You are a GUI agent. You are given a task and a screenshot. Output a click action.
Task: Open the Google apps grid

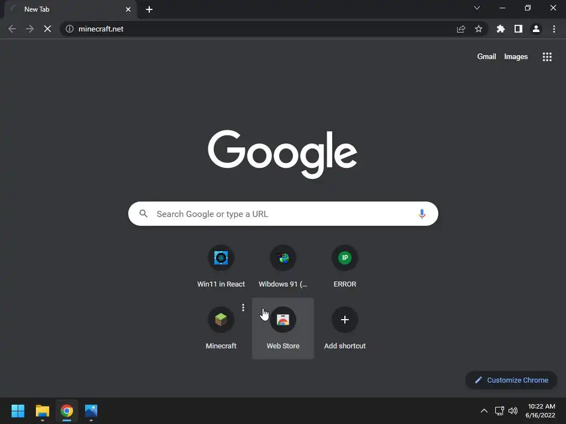[547, 57]
